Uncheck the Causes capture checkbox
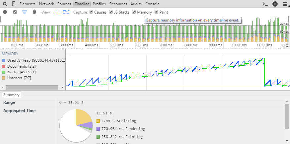290x144 pixels. click(91, 12)
